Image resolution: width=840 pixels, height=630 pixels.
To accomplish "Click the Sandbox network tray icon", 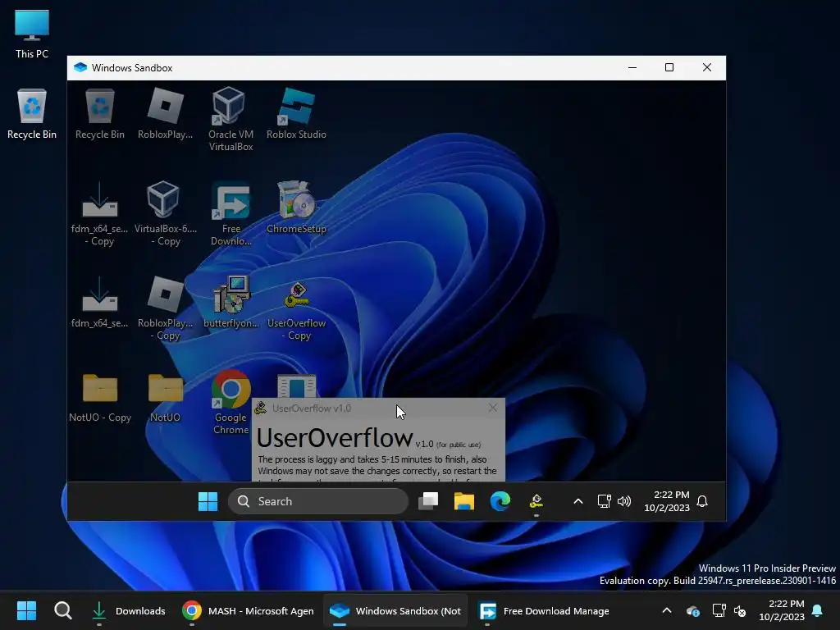I will pos(604,501).
